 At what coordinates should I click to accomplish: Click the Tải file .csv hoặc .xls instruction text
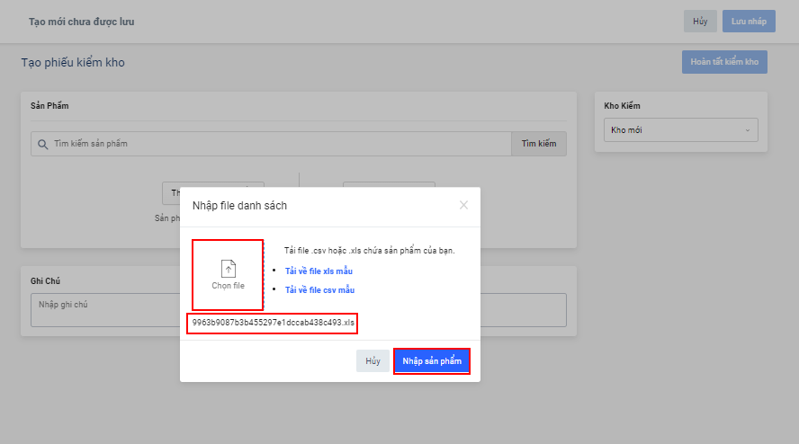point(370,251)
